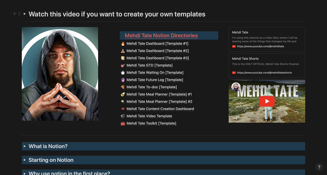The height and width of the screenshot is (175, 327).
Task: Click the frying pan icon beside Meal Planner #2
Action: click(x=123, y=102)
